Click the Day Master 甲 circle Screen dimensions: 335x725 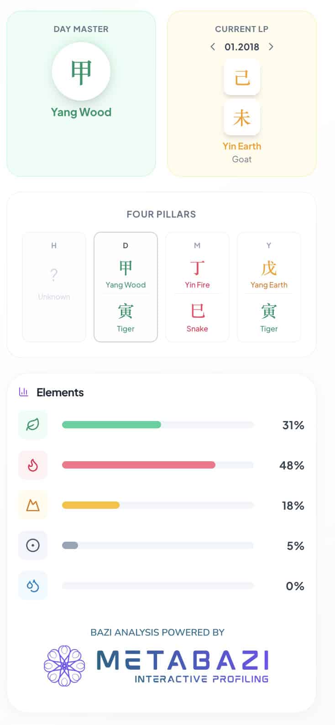pyautogui.click(x=81, y=71)
